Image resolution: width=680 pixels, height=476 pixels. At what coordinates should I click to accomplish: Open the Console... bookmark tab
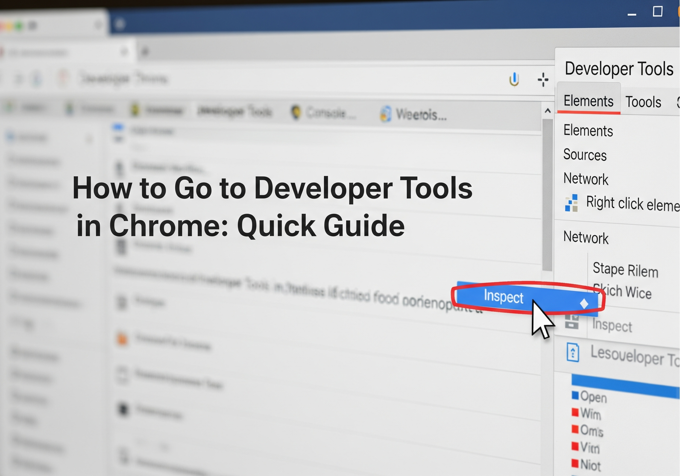click(x=324, y=113)
